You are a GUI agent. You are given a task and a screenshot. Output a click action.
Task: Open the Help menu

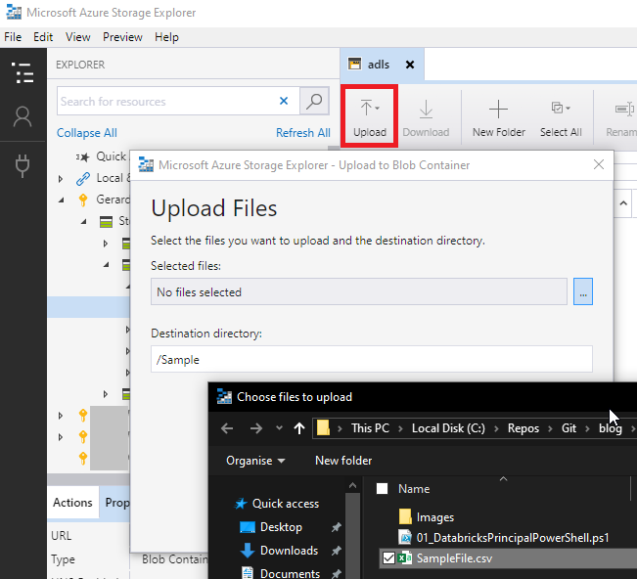tap(166, 37)
